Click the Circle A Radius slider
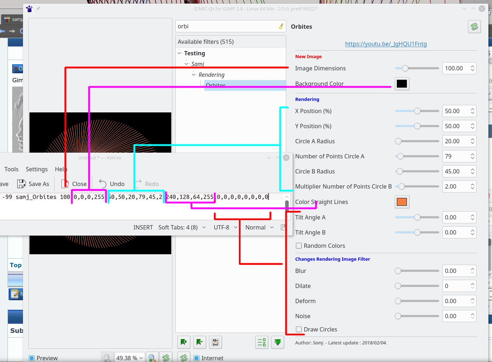 click(417, 141)
